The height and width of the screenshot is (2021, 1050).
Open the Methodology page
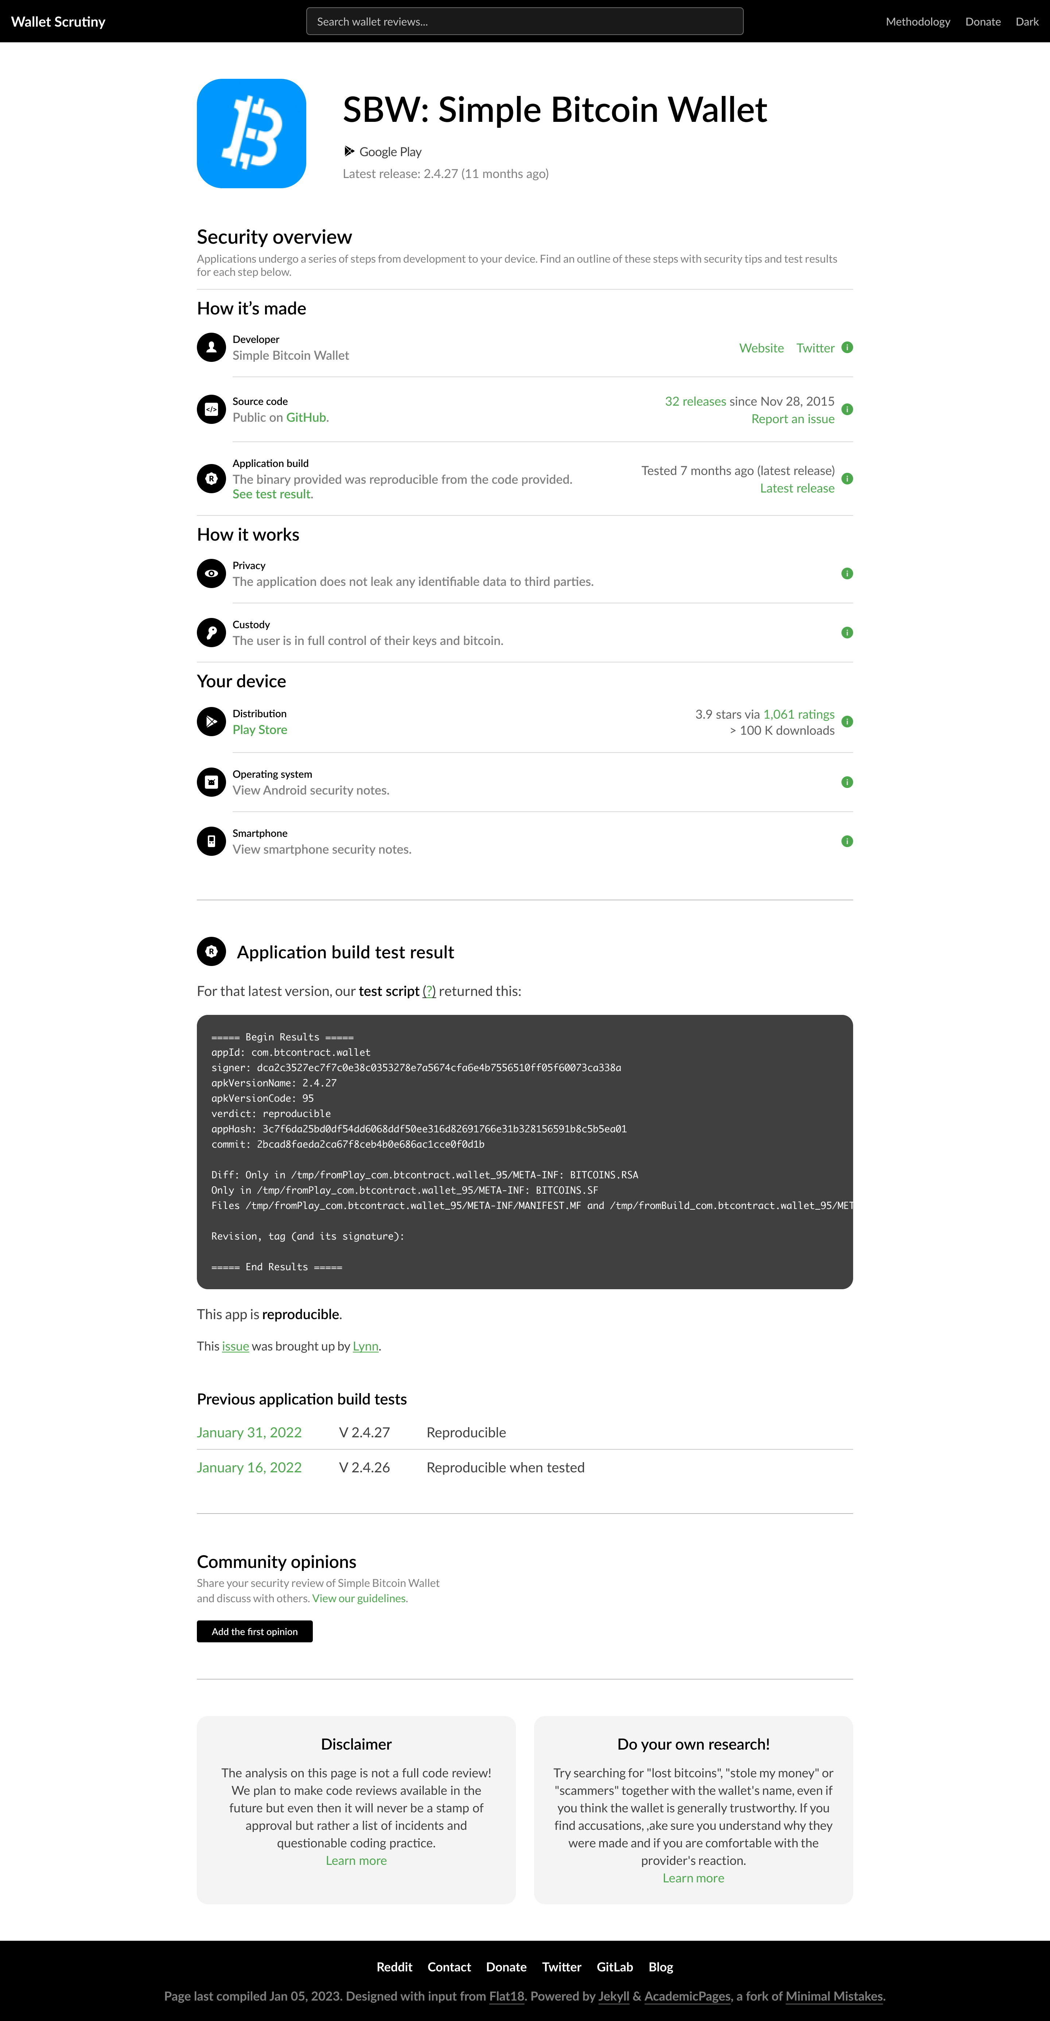(x=918, y=21)
